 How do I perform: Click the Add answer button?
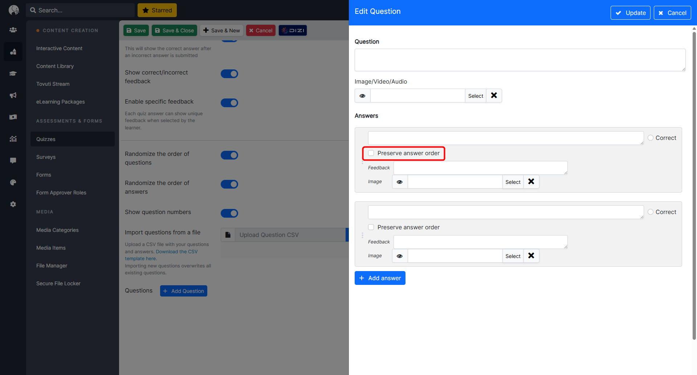380,278
